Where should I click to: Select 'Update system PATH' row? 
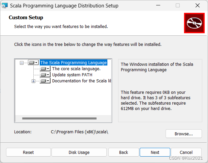72,75
